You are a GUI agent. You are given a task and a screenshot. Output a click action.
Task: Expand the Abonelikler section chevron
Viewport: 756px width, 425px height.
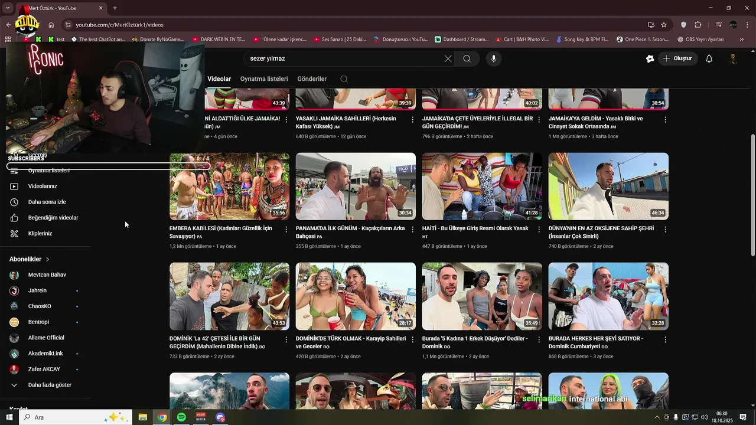pyautogui.click(x=48, y=259)
